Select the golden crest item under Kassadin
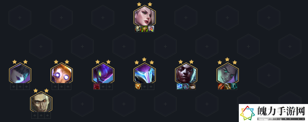The height and width of the screenshot is (122, 308). [x=138, y=87]
